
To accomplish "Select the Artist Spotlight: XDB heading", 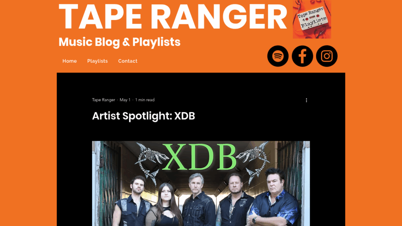I will (144, 116).
